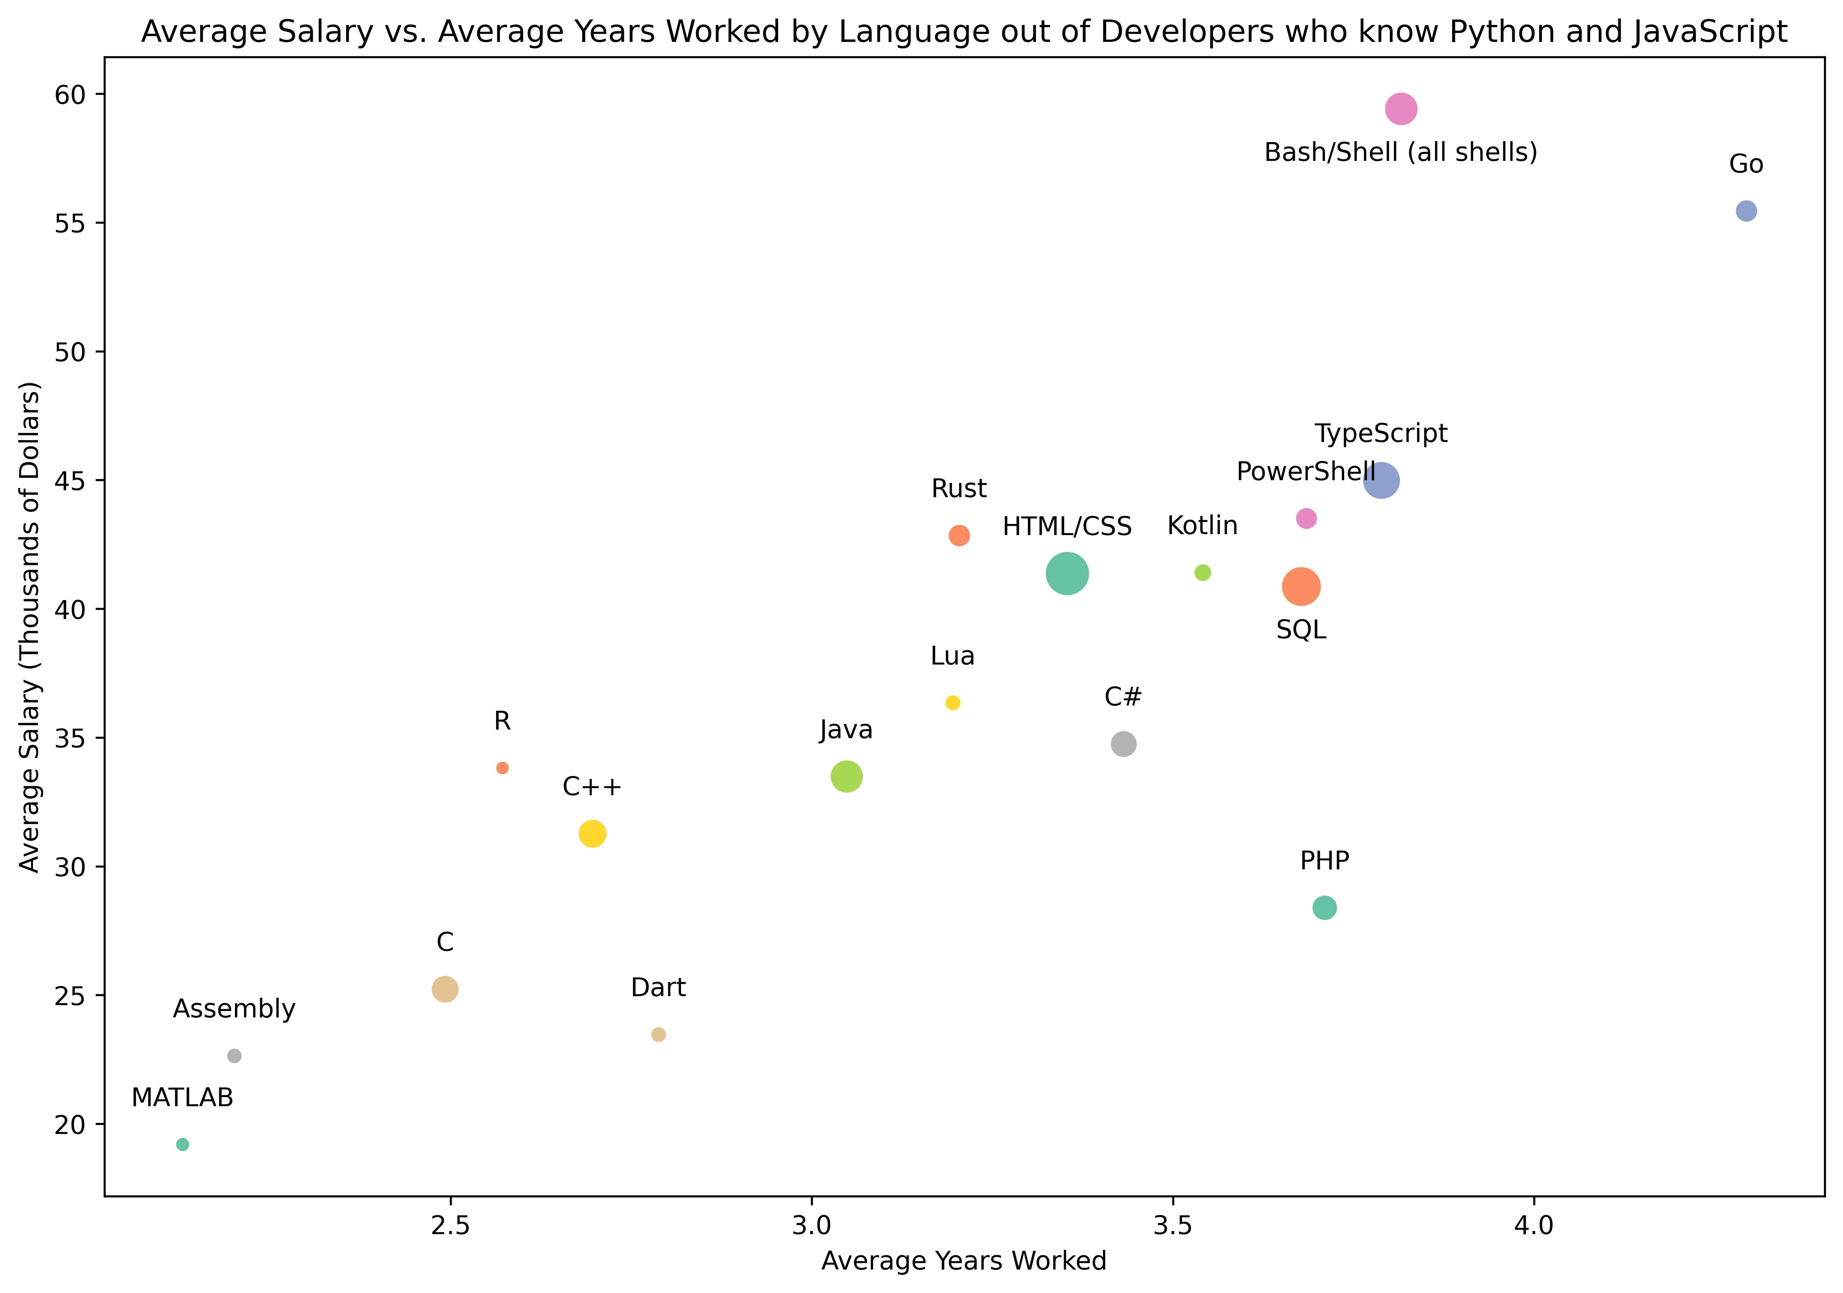The width and height of the screenshot is (1843, 1293).
Task: Click the blue TypeScript bubble
Action: [x=1381, y=481]
